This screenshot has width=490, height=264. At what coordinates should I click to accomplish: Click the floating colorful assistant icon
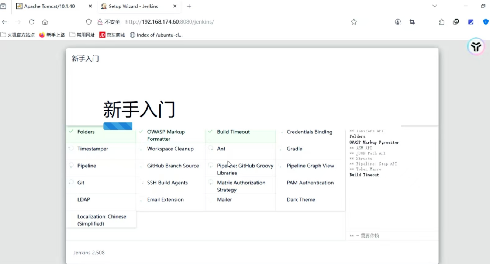coord(476,47)
